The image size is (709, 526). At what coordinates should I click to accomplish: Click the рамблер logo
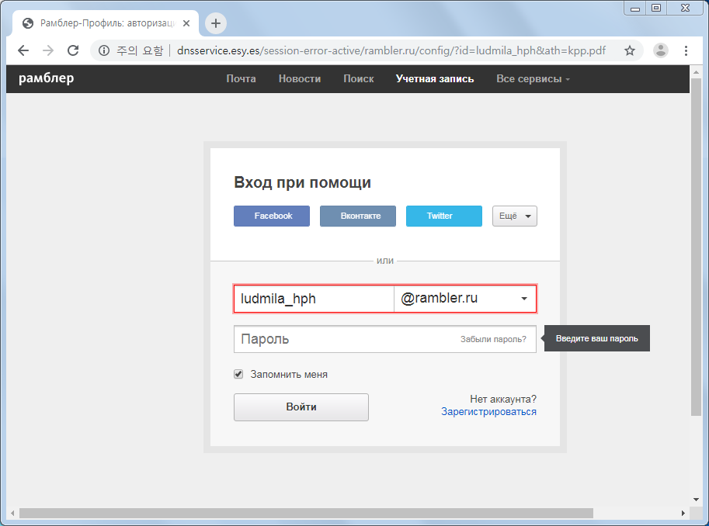(x=46, y=78)
